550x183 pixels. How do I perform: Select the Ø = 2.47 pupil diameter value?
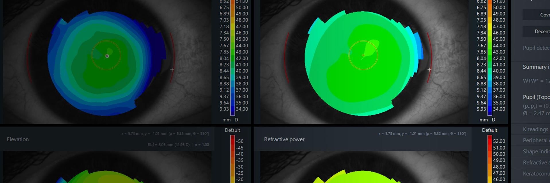[536, 113]
